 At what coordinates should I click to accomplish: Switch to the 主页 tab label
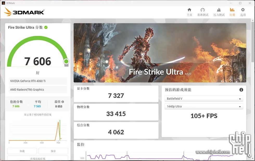tap(189, 15)
